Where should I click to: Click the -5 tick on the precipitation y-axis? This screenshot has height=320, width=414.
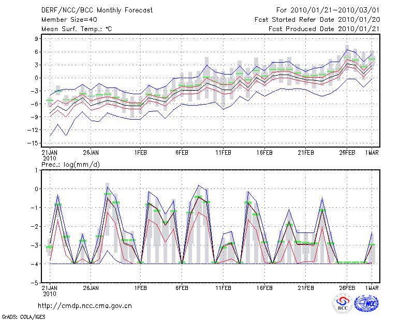click(35, 283)
